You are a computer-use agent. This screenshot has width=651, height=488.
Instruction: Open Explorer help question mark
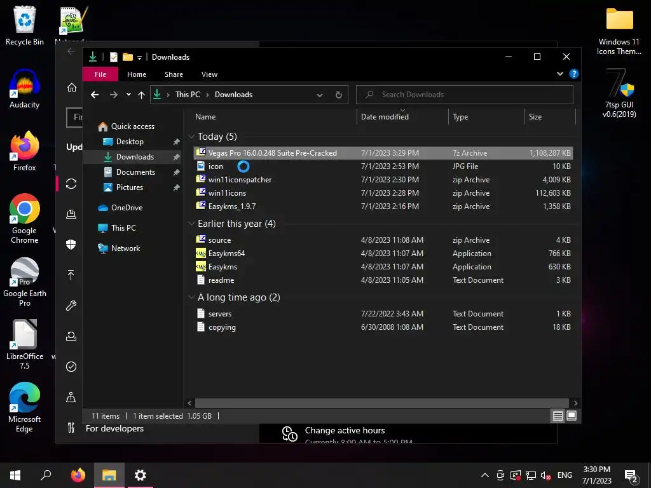574,74
